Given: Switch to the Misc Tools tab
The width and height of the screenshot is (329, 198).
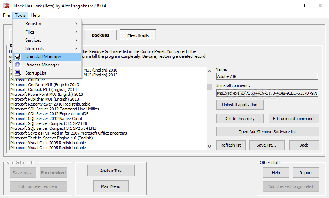Looking at the screenshot, I should click(138, 35).
